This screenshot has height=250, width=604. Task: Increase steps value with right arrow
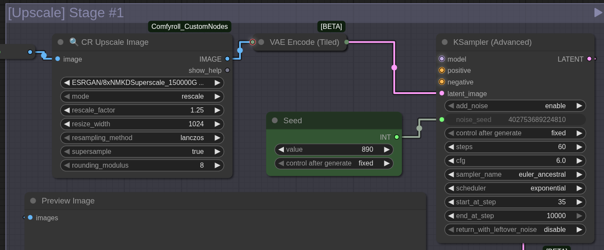click(579, 147)
